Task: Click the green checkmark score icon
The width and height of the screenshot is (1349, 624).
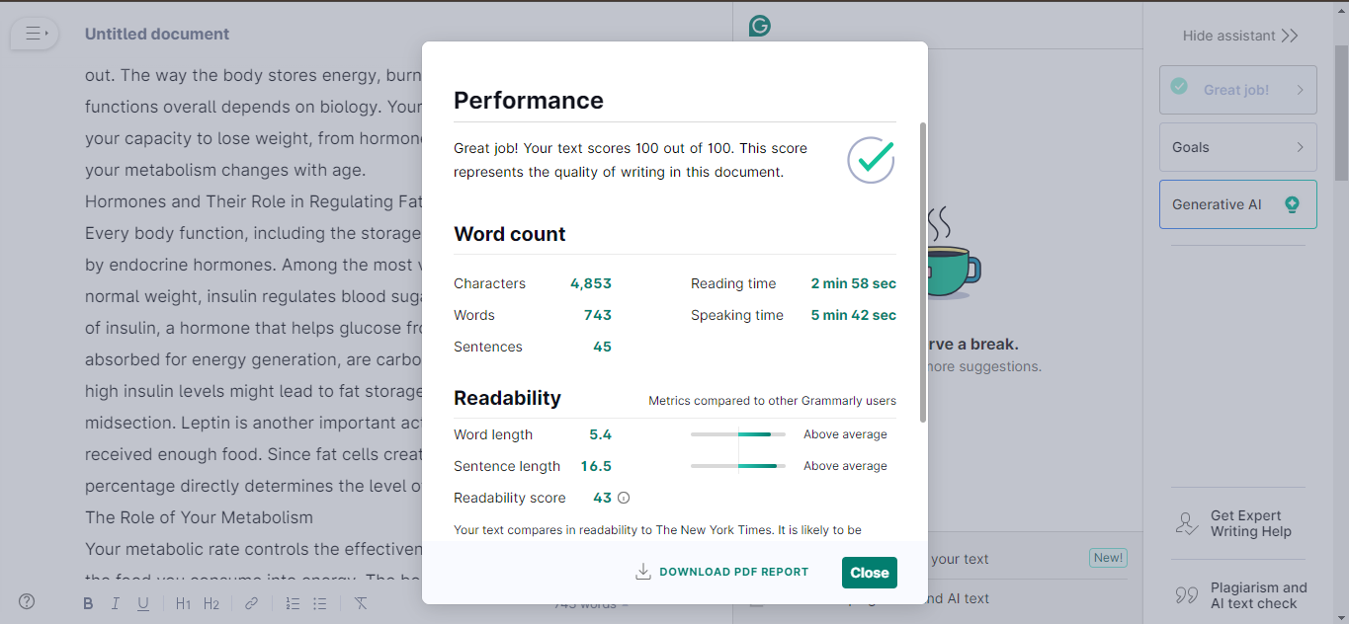Action: point(871,160)
